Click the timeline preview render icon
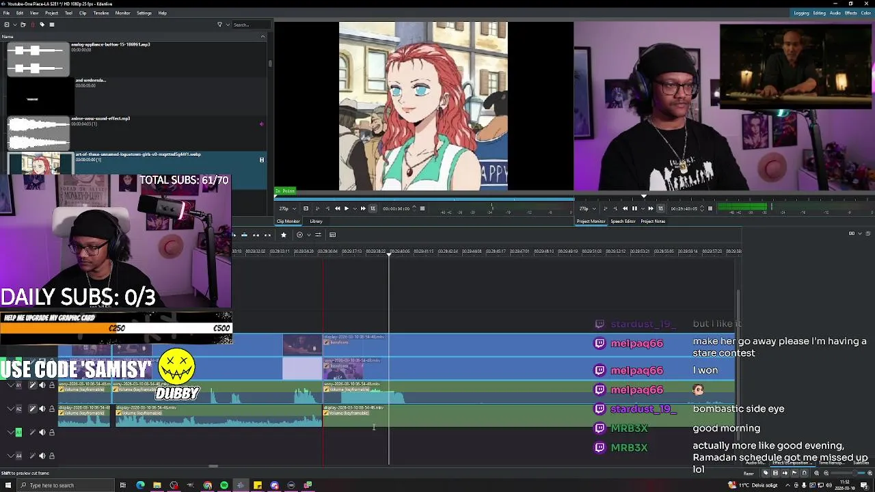This screenshot has width=875, height=492. click(x=299, y=234)
